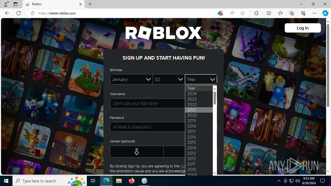Choose the Year placeholder option in list
The height and width of the screenshot is (186, 331).
199,88
